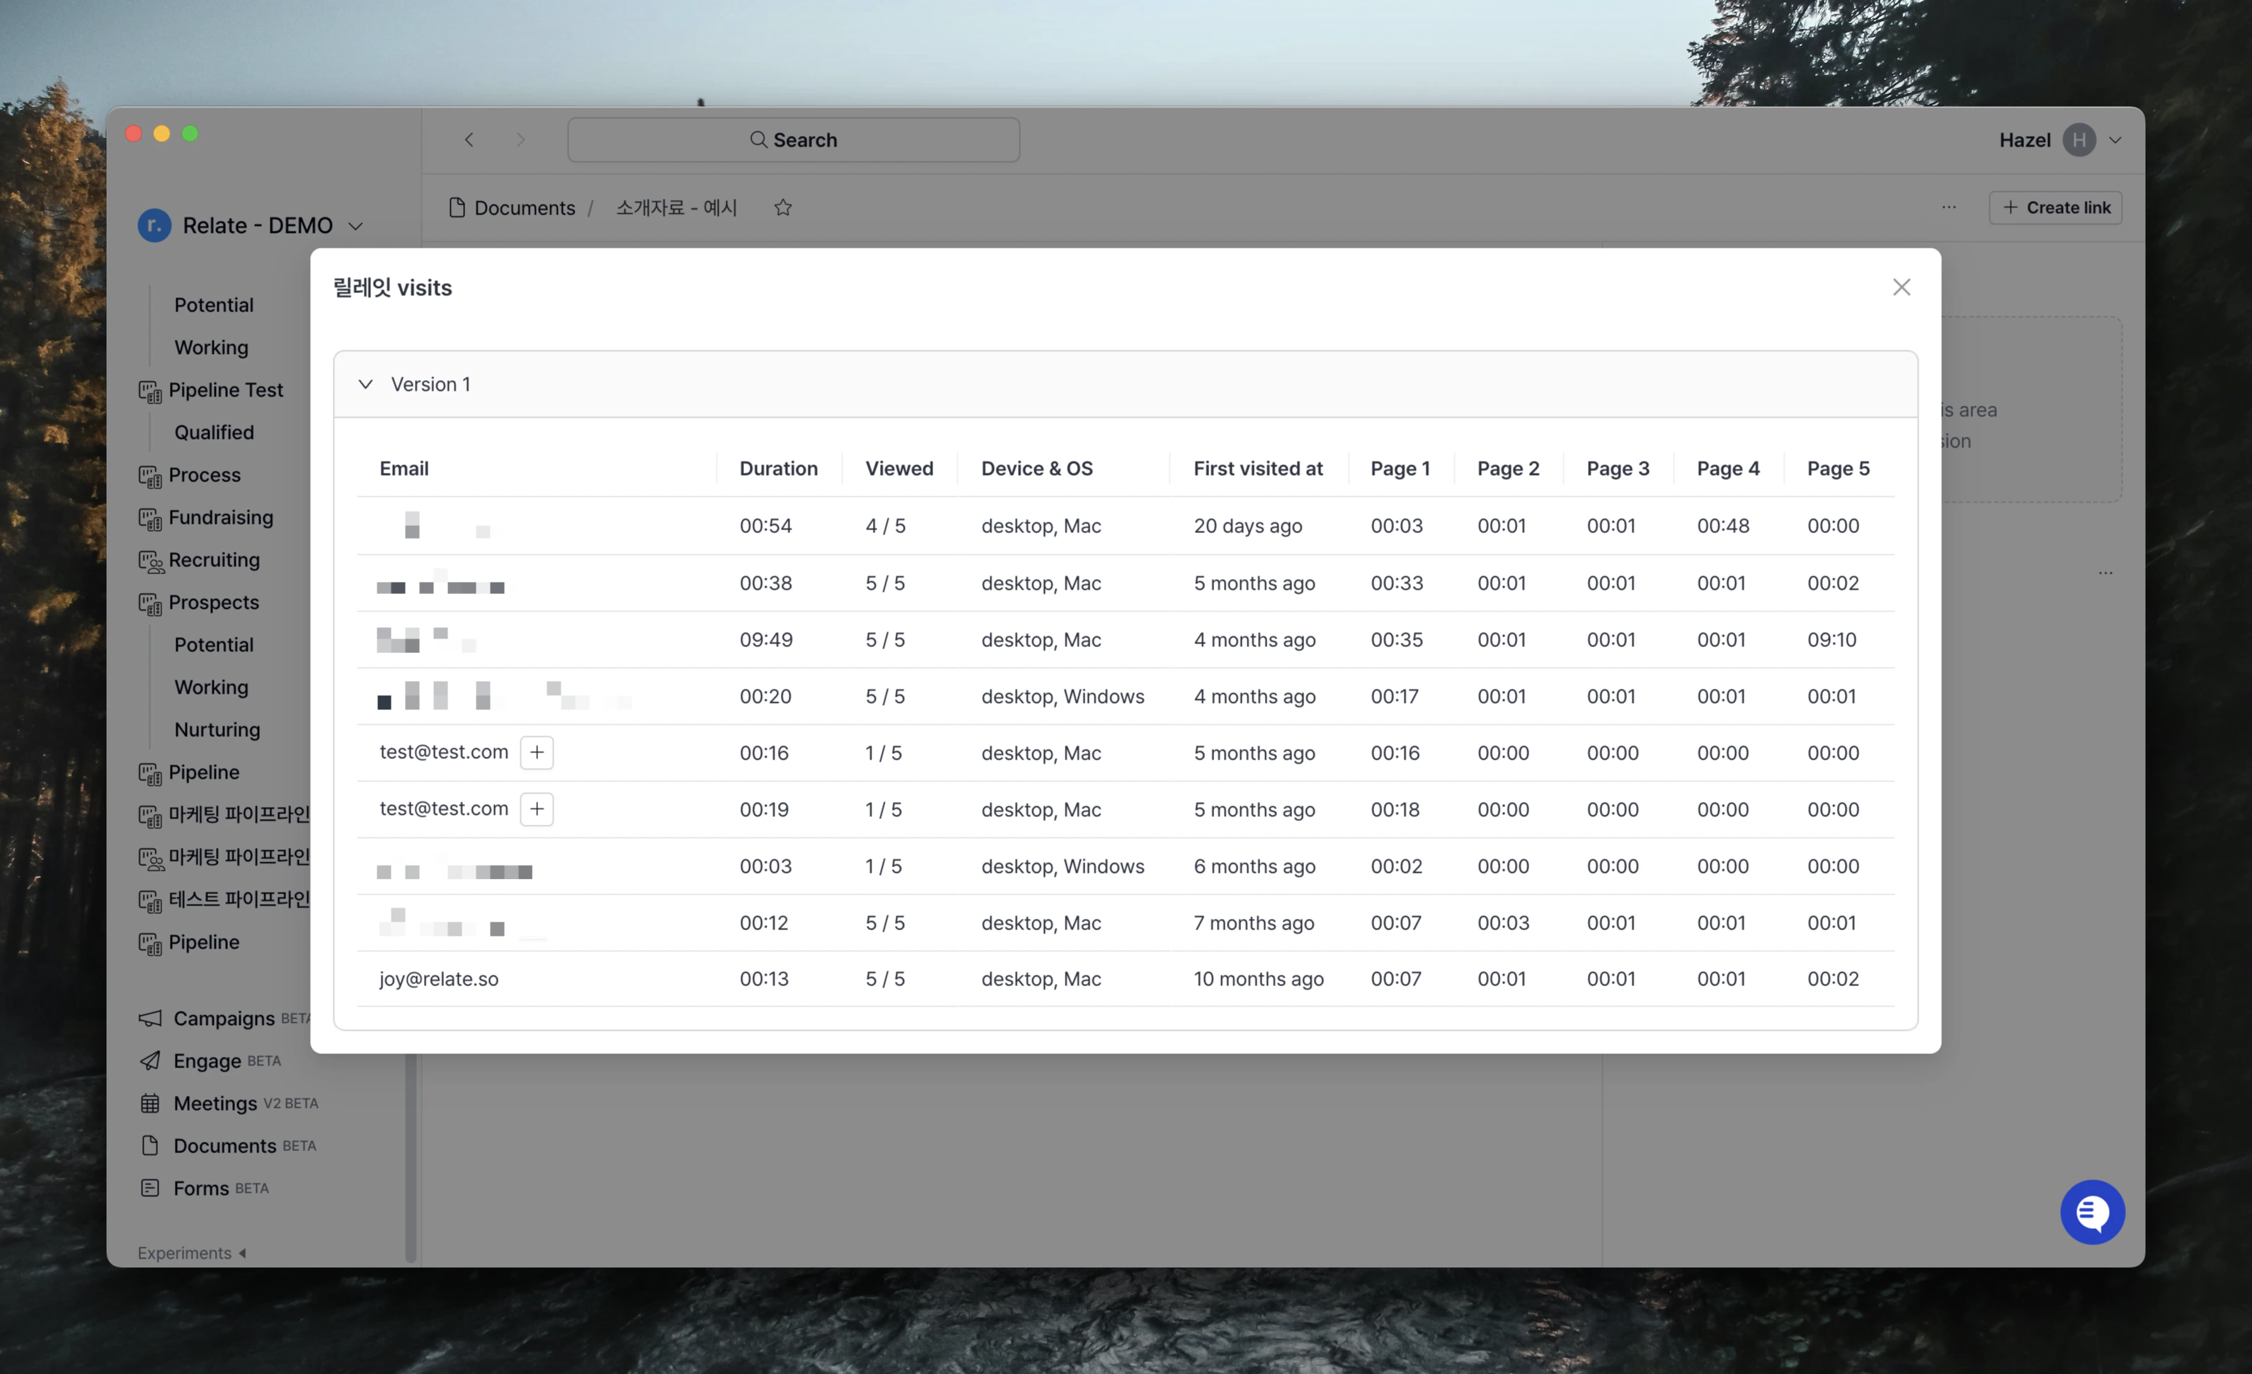Select Fundraising pipeline in sidebar

pos(220,517)
